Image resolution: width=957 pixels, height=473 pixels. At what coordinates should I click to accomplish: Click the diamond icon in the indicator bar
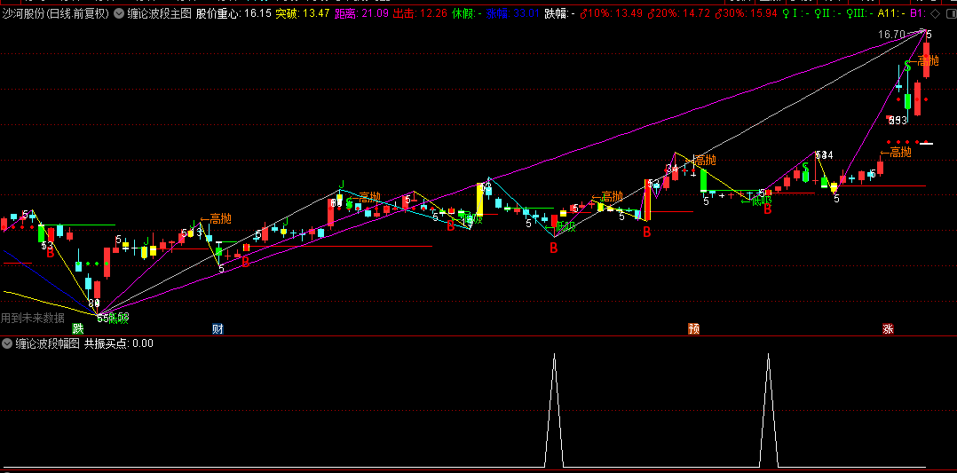pos(935,12)
